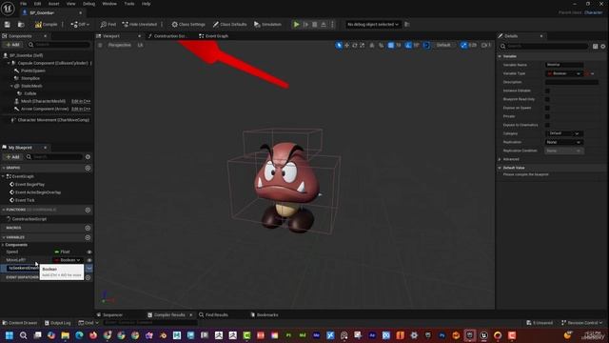Toggle Hide Unrelated in toolbar
The height and width of the screenshot is (343, 609).
pos(140,25)
